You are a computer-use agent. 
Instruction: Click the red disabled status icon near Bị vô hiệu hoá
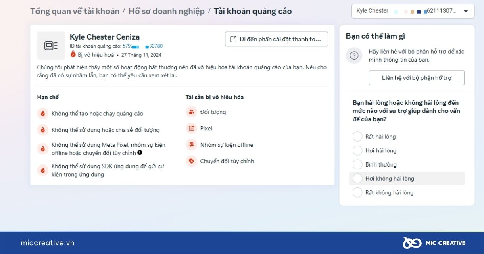pos(73,54)
